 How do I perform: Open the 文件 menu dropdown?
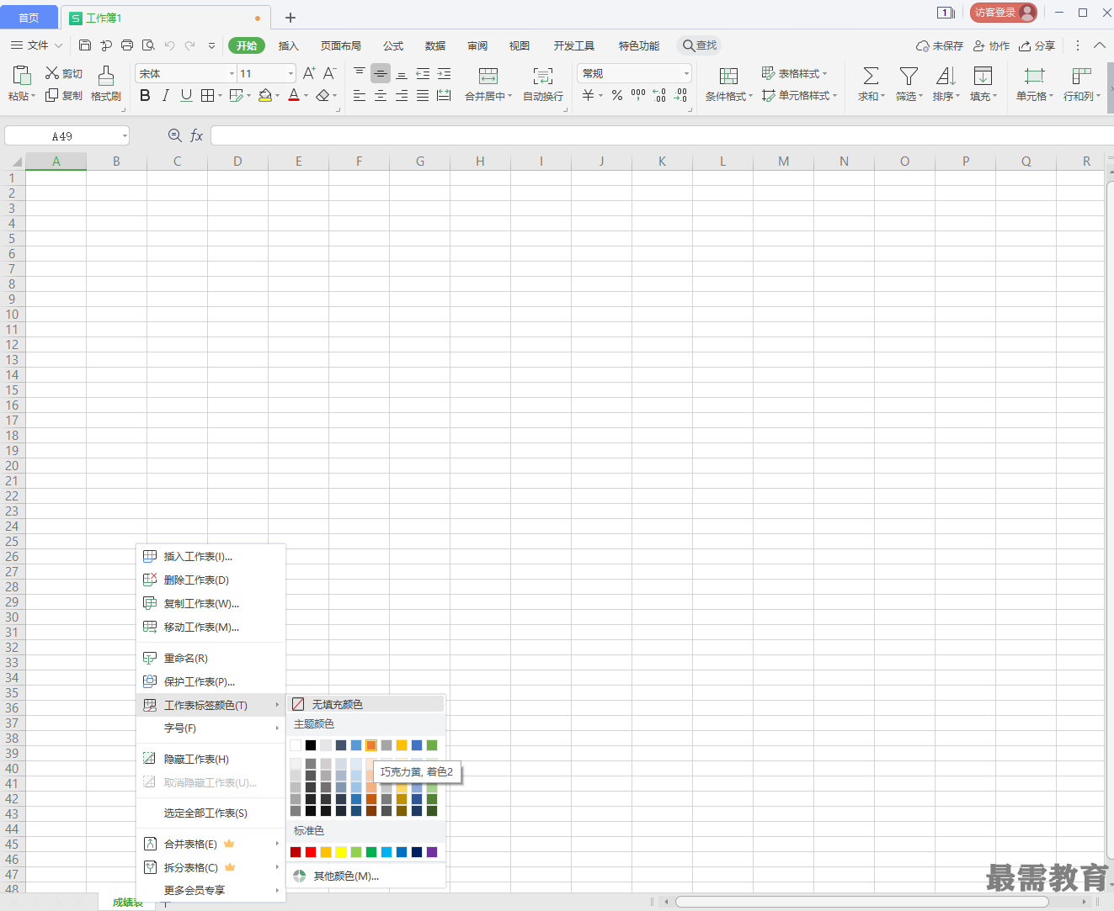37,45
